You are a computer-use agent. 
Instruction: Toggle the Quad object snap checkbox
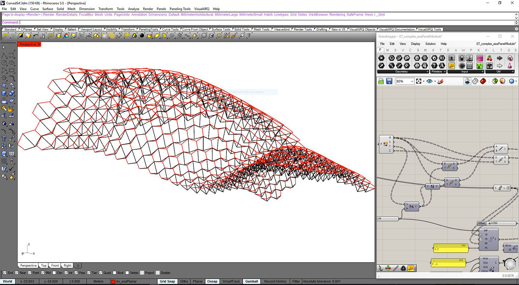[100, 272]
